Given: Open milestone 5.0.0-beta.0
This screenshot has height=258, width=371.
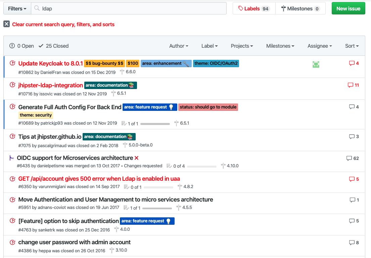Looking at the screenshot, I should pos(138,145).
